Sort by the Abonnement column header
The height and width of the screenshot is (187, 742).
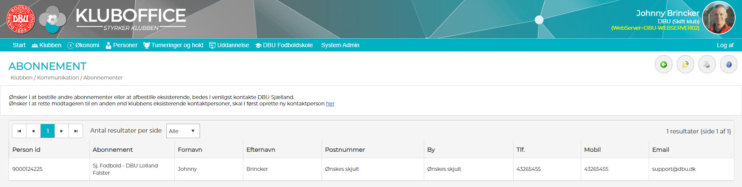click(x=113, y=150)
